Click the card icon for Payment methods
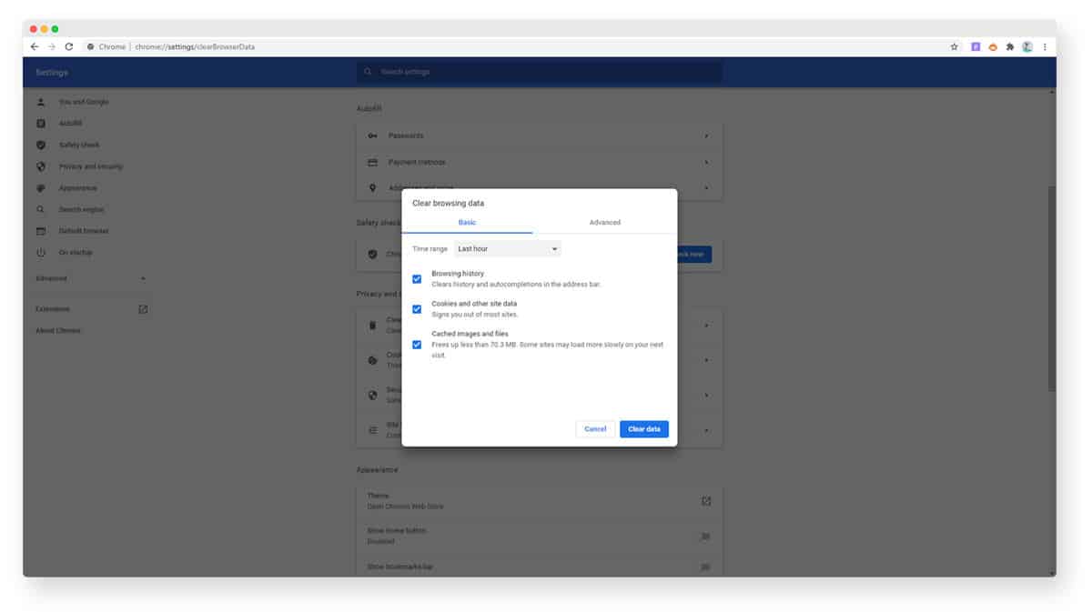The height and width of the screenshot is (612, 1092). pyautogui.click(x=372, y=162)
